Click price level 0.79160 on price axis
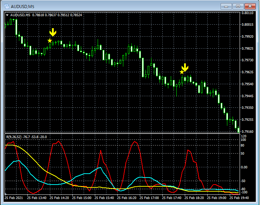This screenshot has height=205, width=260. 247,132
